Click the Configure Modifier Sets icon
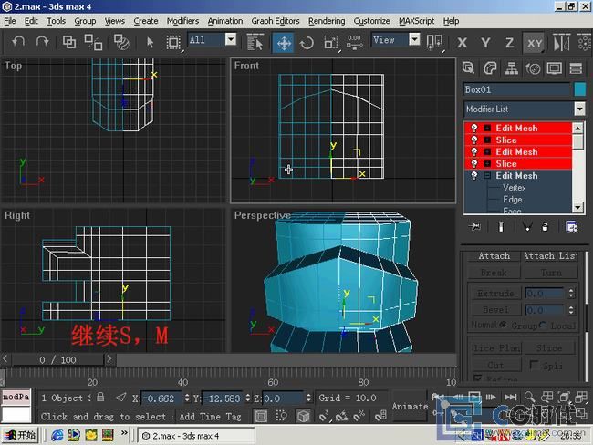This screenshot has width=593, height=445. 571,226
